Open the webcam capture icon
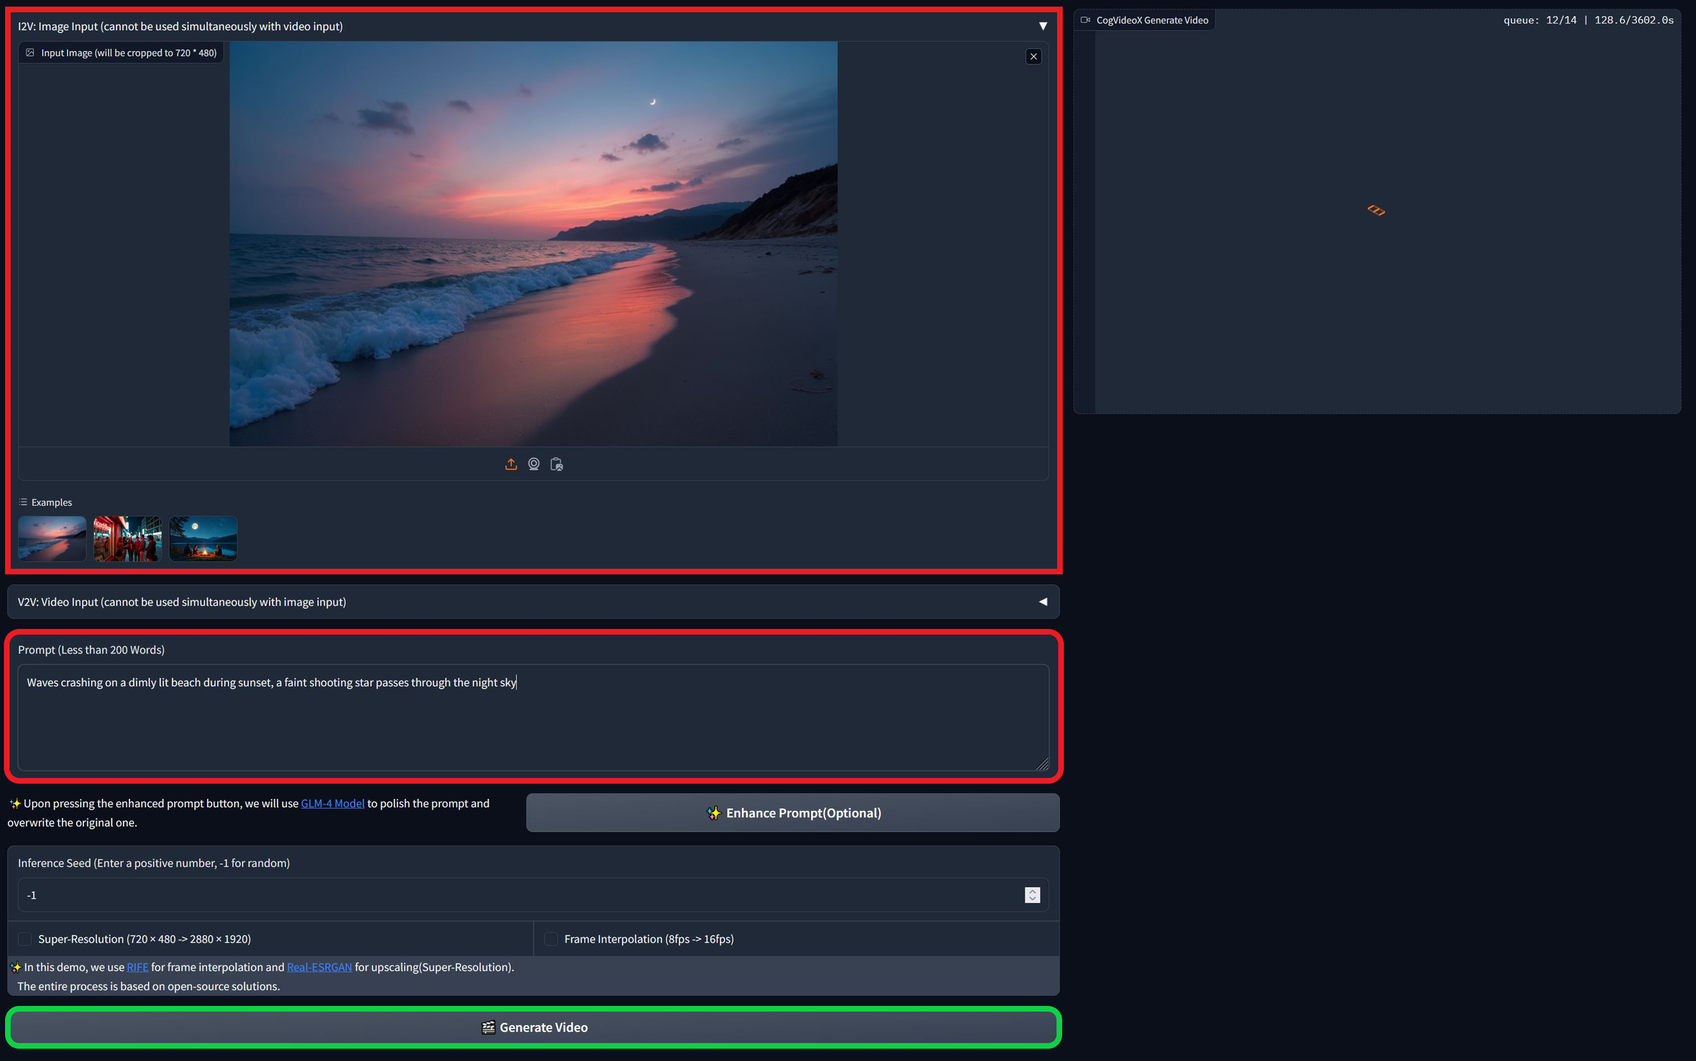This screenshot has height=1061, width=1696. [534, 464]
